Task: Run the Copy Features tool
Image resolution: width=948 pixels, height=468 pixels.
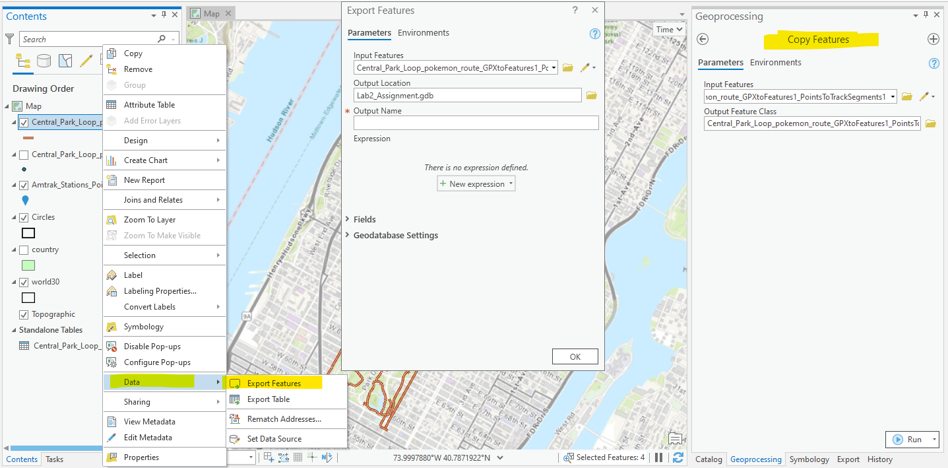Action: [908, 440]
